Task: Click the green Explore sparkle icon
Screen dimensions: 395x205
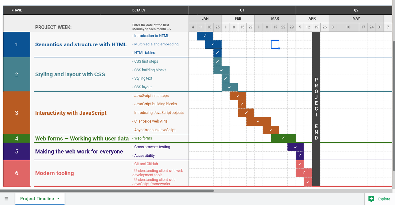Action: pyautogui.click(x=371, y=199)
